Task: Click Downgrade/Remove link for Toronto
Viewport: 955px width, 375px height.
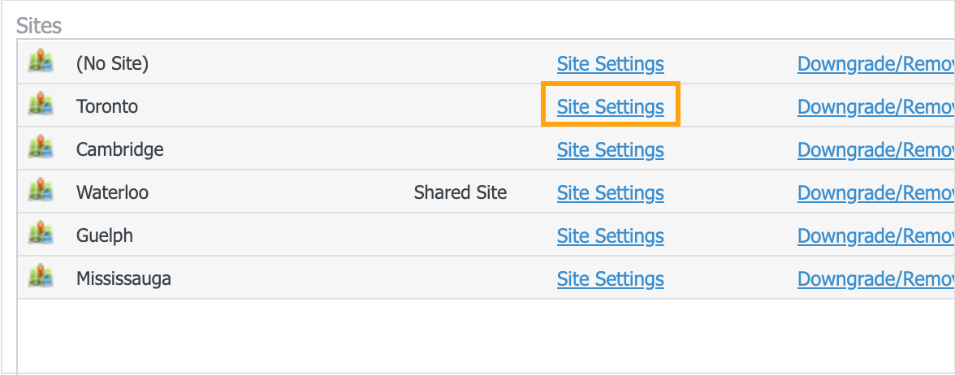Action: coord(875,106)
